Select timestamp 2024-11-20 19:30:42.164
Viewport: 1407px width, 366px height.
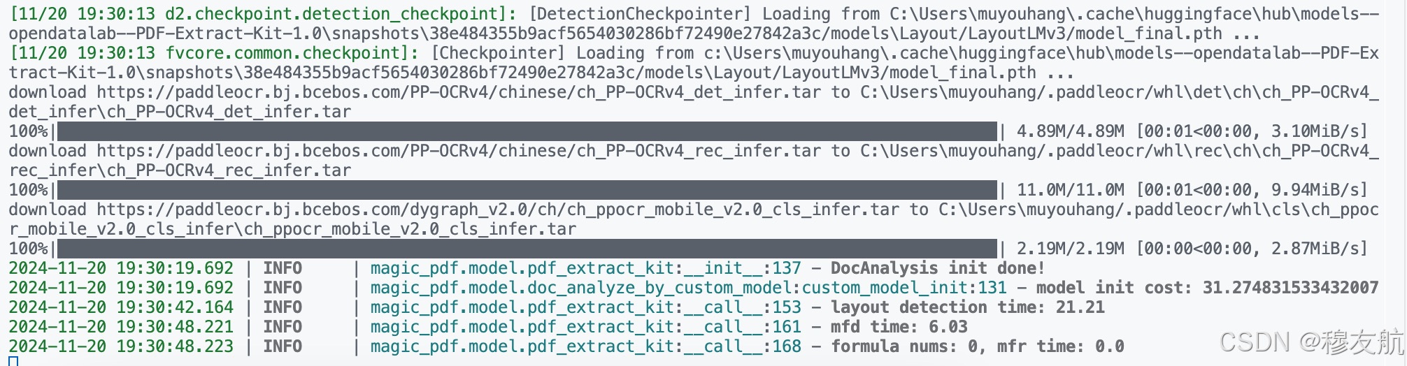[121, 307]
